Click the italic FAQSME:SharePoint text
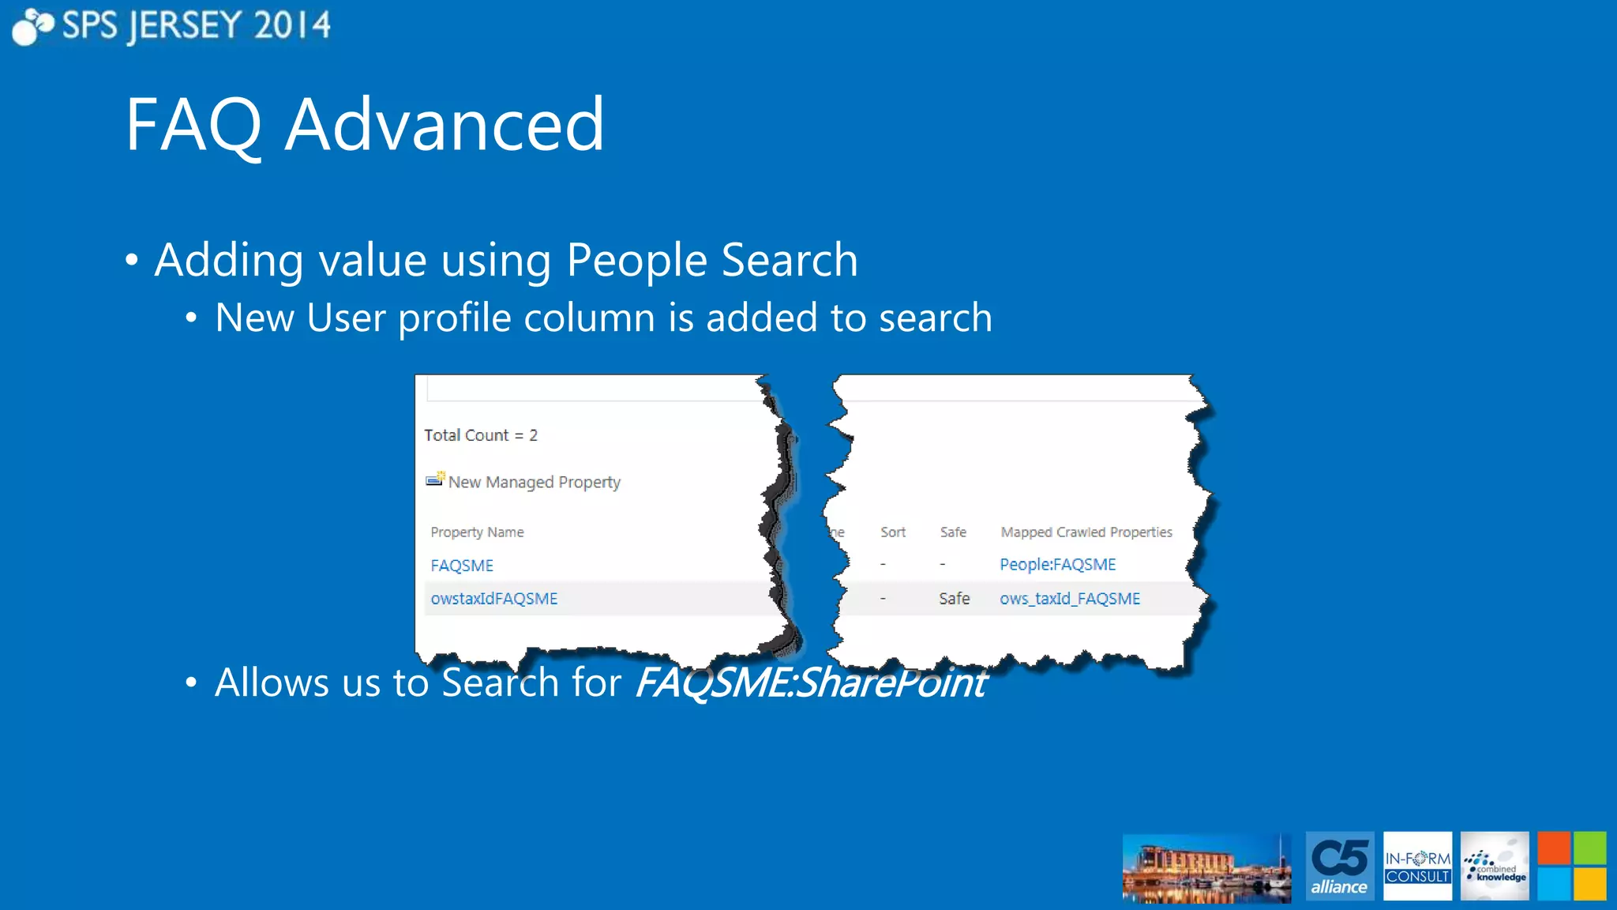 point(810,682)
